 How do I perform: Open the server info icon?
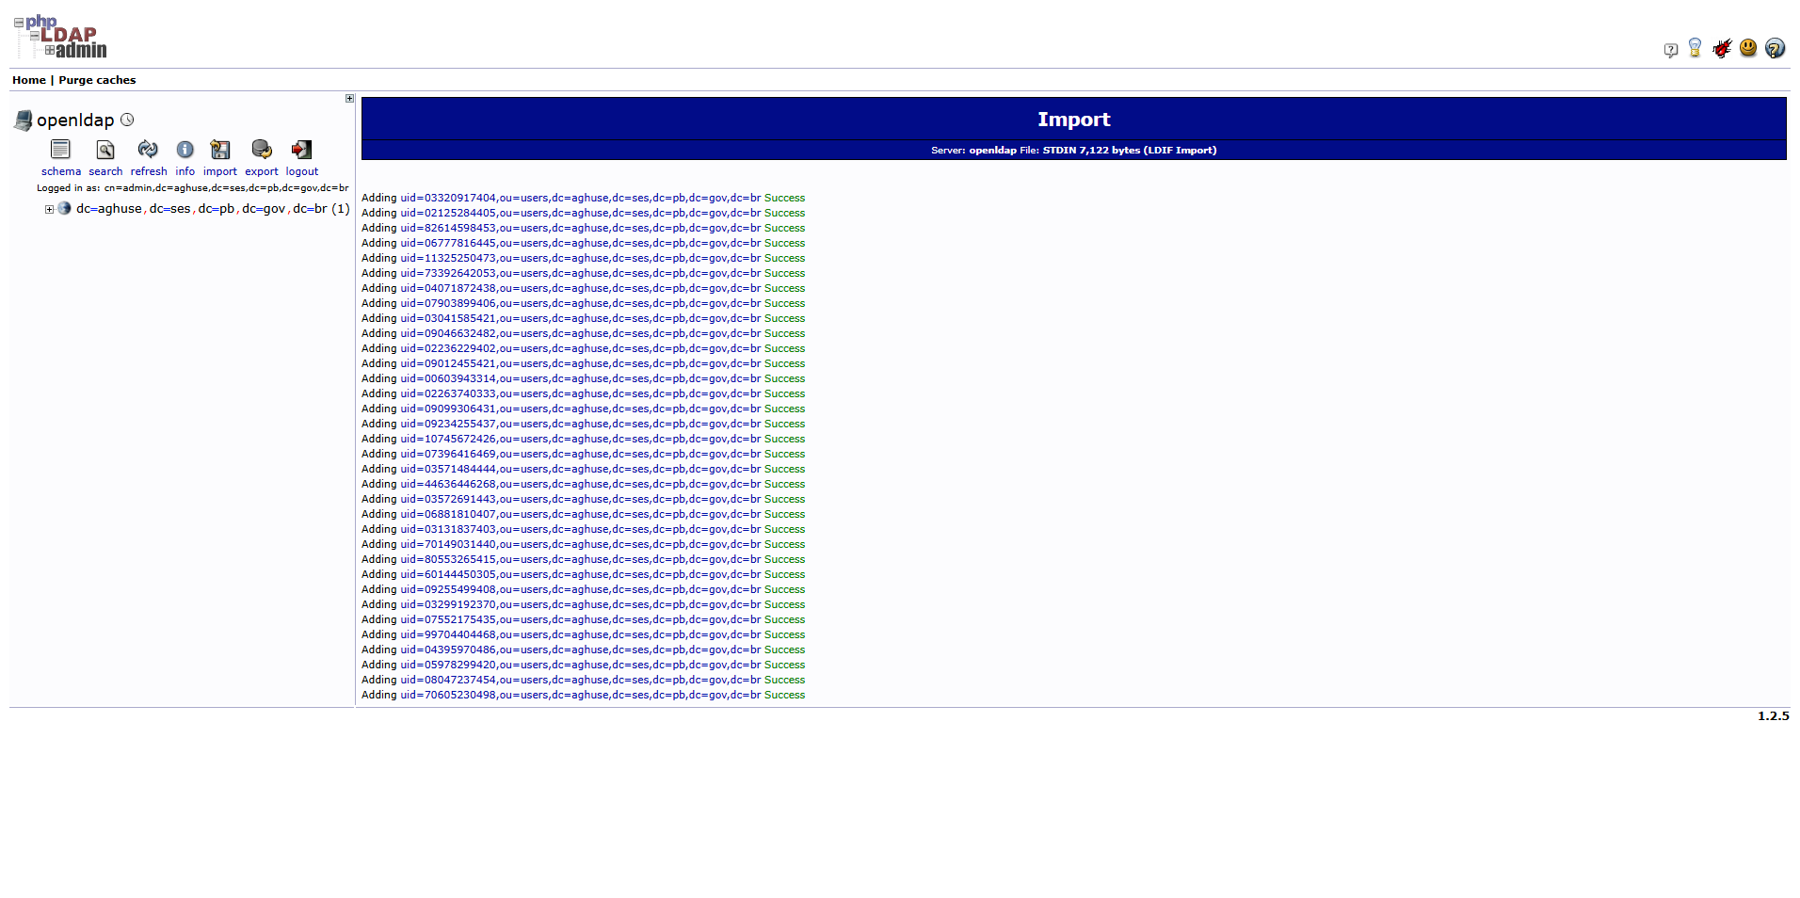click(185, 149)
